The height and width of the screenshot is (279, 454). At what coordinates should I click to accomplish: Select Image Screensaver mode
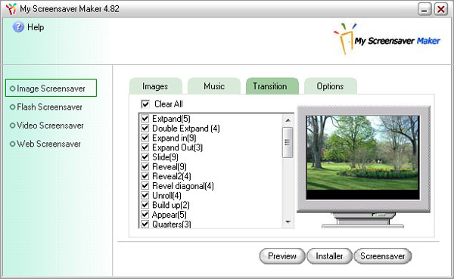point(51,88)
